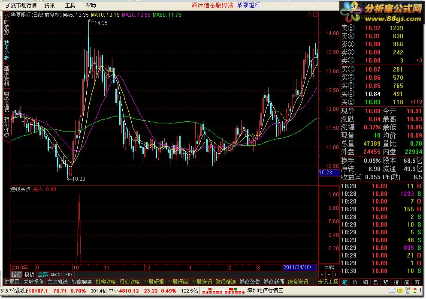
Task: Open the 资讯 menu
Action: point(49,6)
